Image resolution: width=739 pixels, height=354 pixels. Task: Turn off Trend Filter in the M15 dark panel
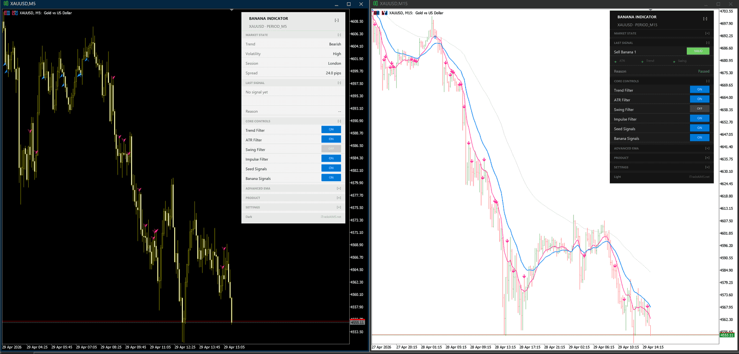pyautogui.click(x=700, y=89)
